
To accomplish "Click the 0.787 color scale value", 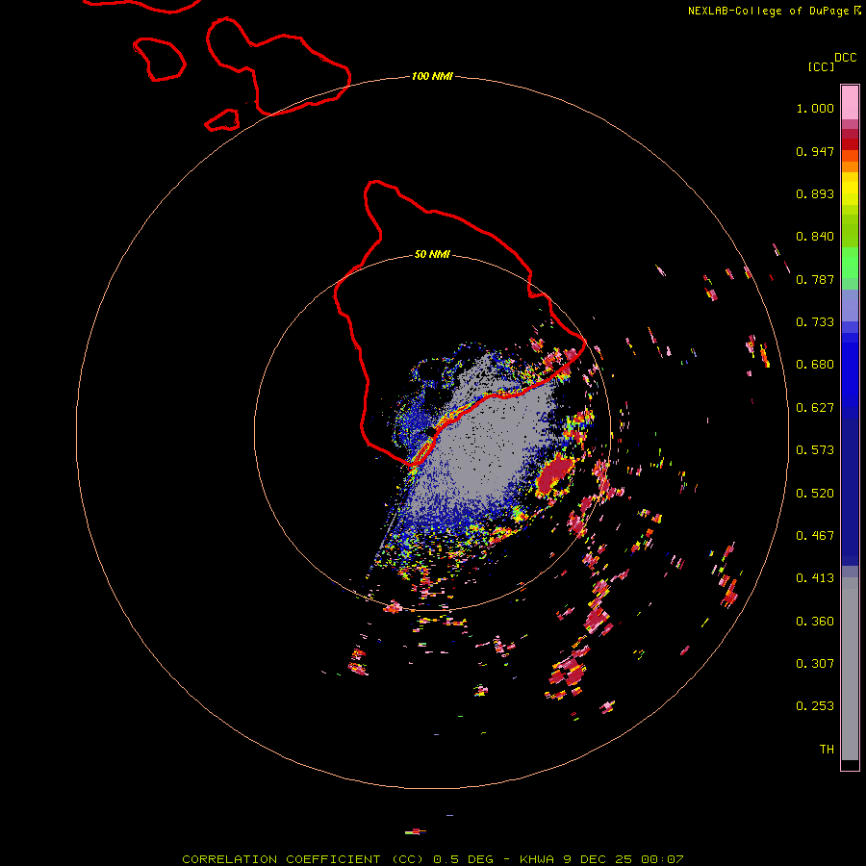I will [x=815, y=279].
